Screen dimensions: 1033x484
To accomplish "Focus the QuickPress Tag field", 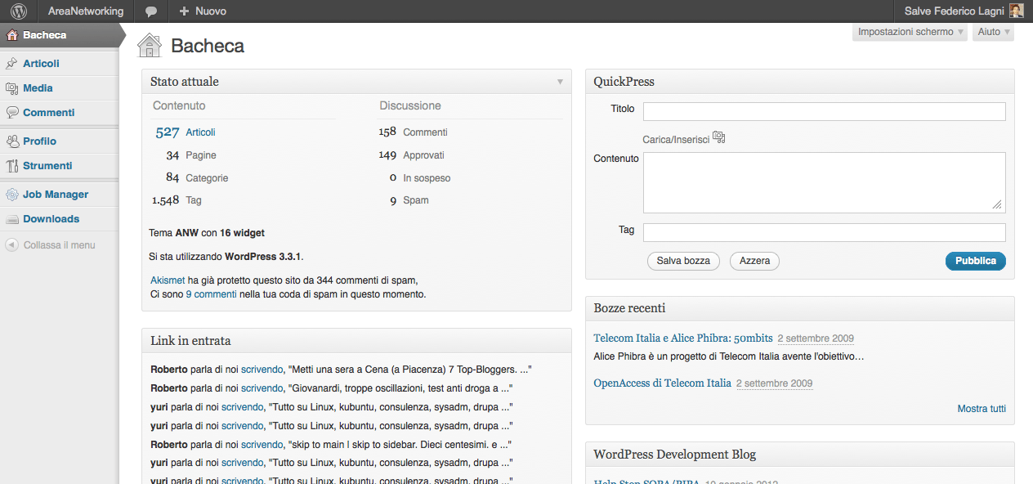I will 824,232.
